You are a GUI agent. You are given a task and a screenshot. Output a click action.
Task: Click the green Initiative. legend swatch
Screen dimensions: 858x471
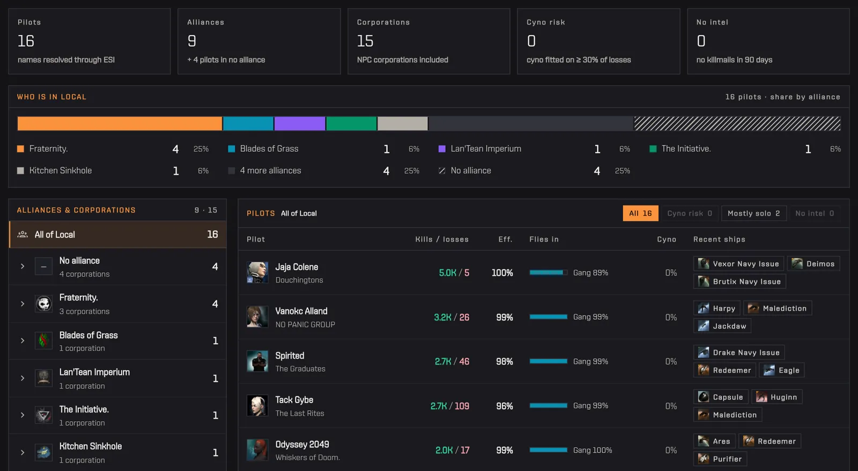[x=653, y=149]
